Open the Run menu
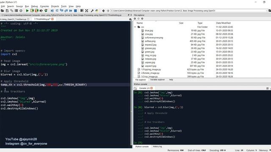Image resolution: width=271 pixels, height=152 pixels. pos(27,6)
